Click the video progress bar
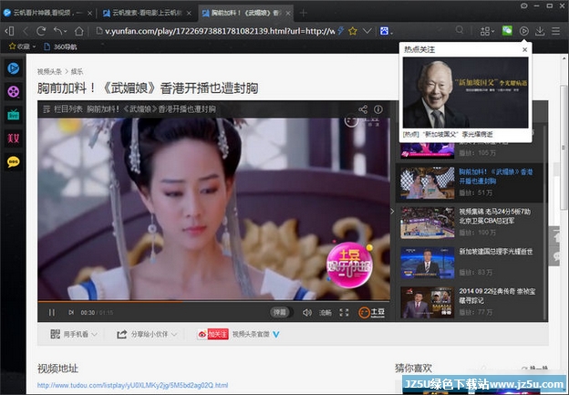This screenshot has height=395, width=569. 213,301
